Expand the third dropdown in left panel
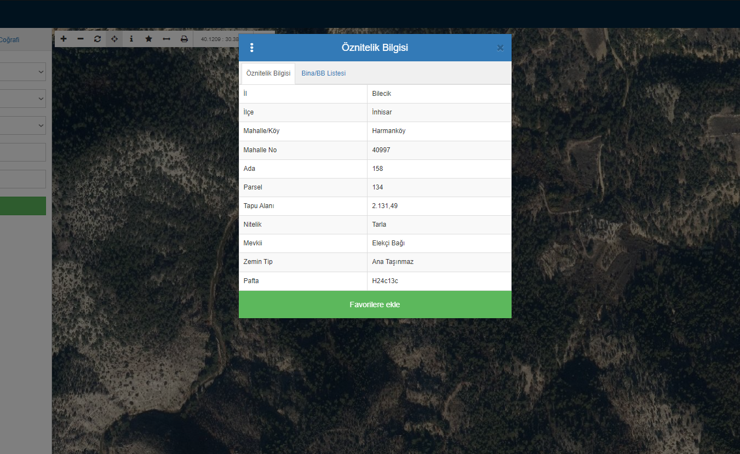Viewport: 740px width, 454px height. click(23, 125)
